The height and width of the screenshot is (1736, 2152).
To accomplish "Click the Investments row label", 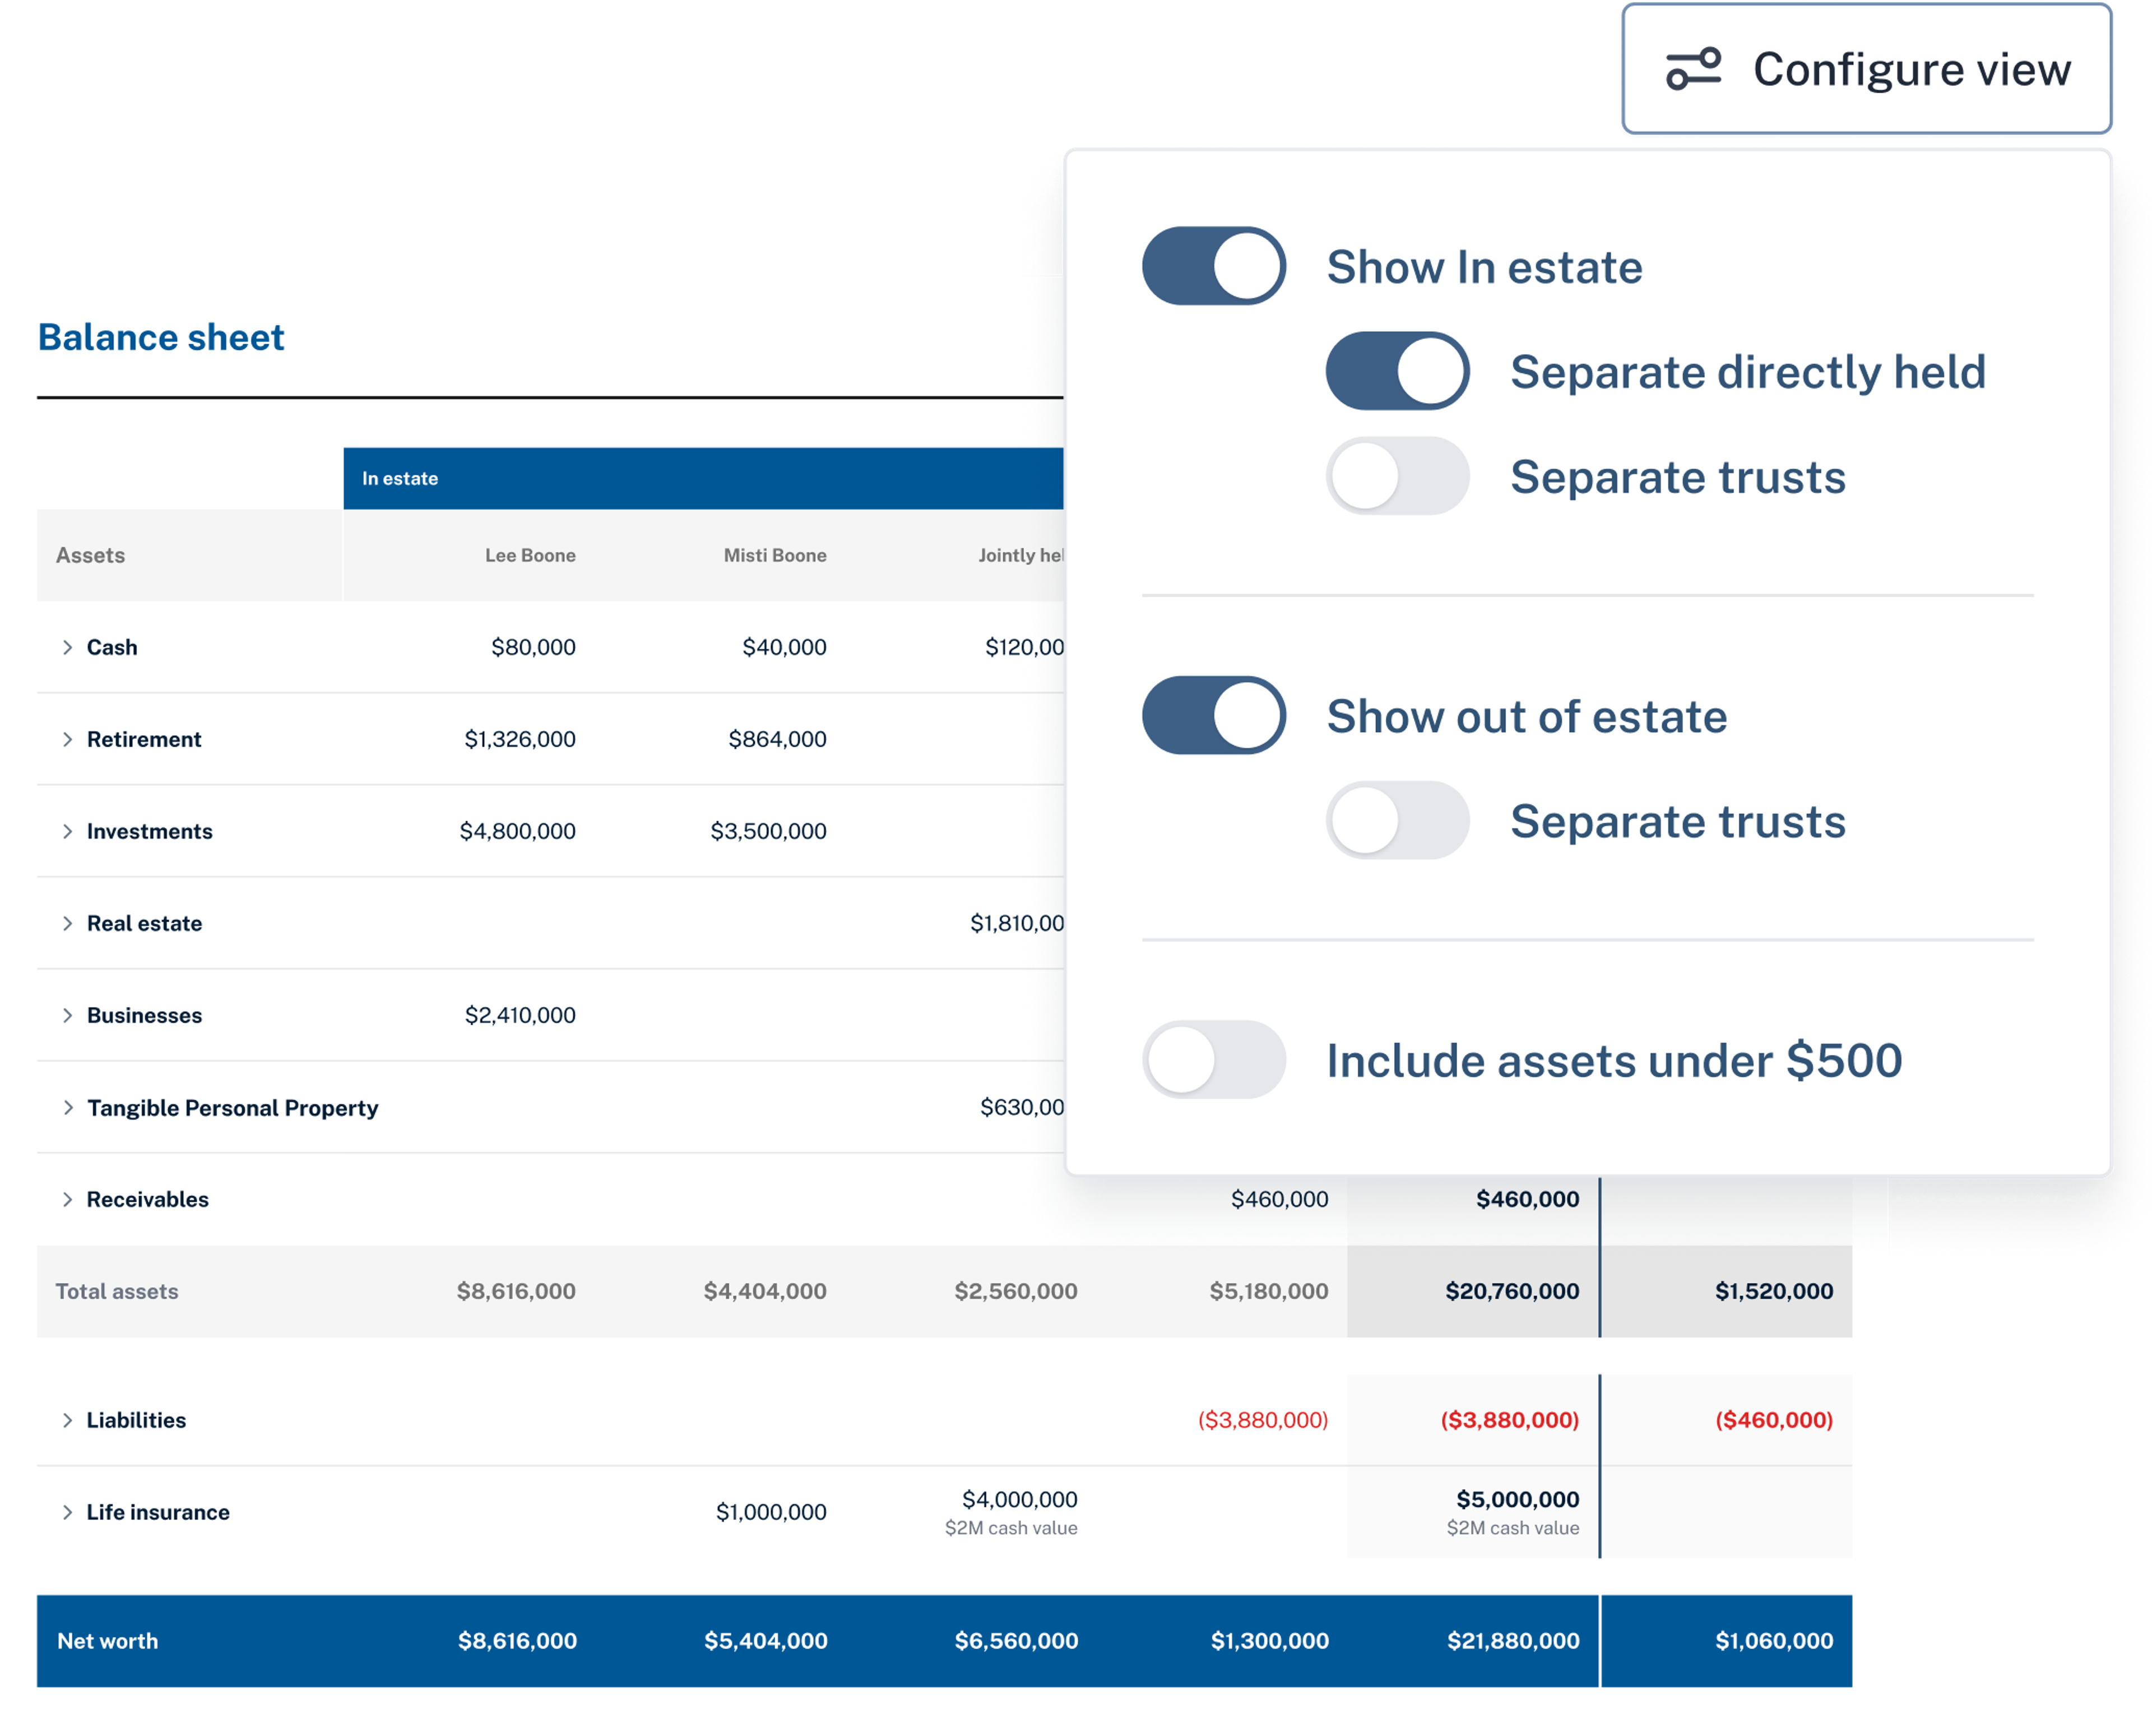I will pos(149,831).
